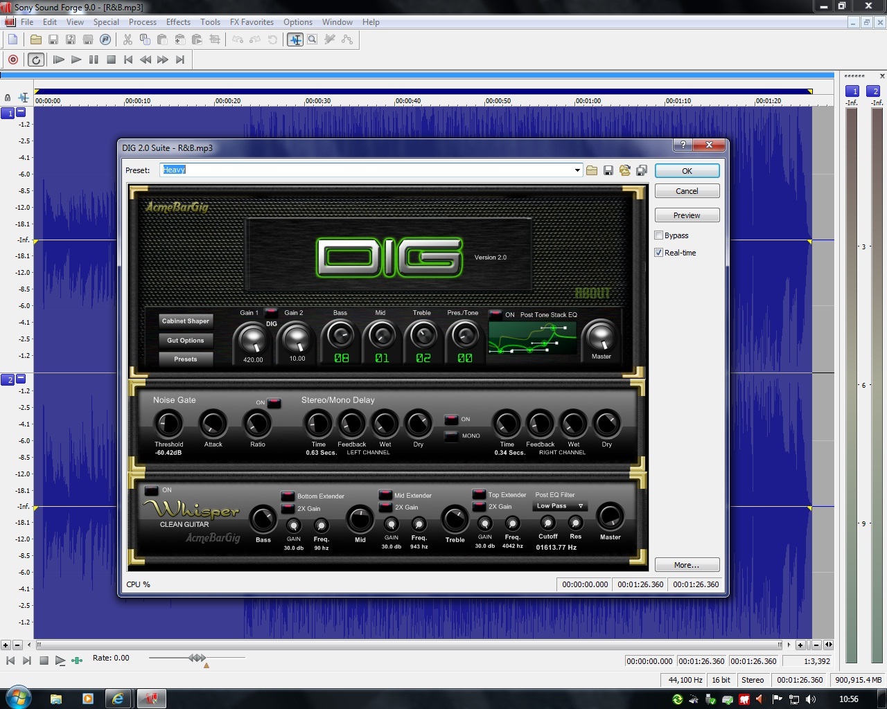Open the Preset dropdown arrow
The width and height of the screenshot is (887, 709).
[577, 170]
